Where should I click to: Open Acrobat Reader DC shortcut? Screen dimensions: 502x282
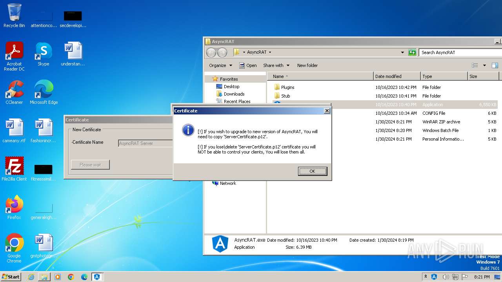click(x=14, y=56)
